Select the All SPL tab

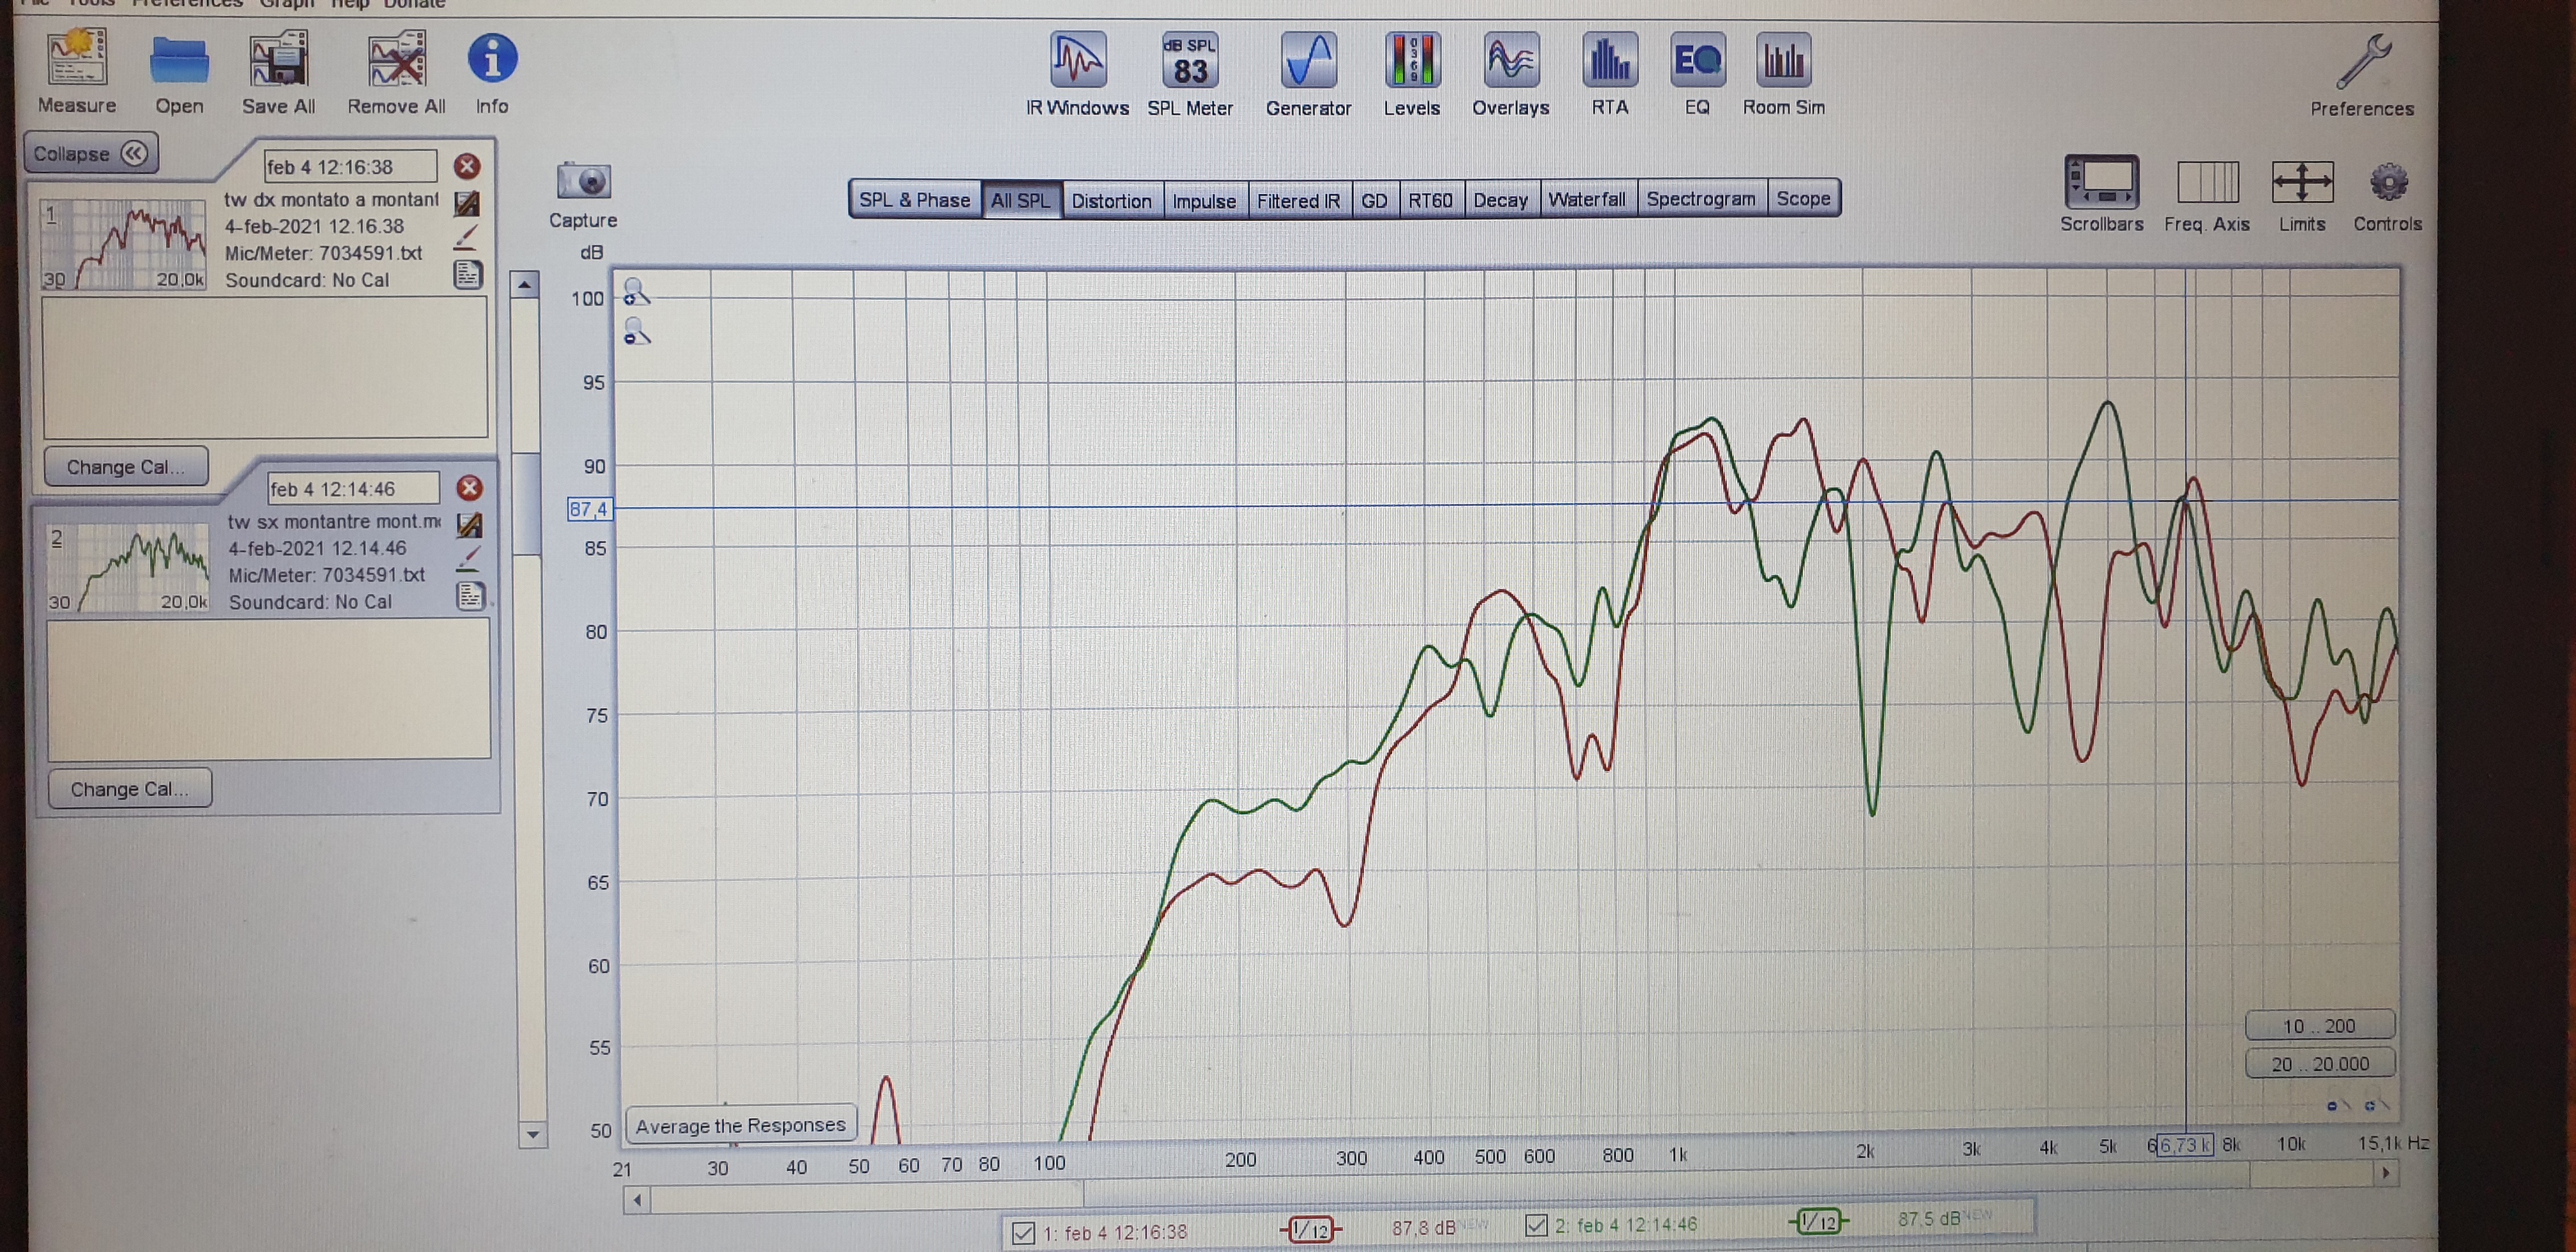click(x=1021, y=200)
